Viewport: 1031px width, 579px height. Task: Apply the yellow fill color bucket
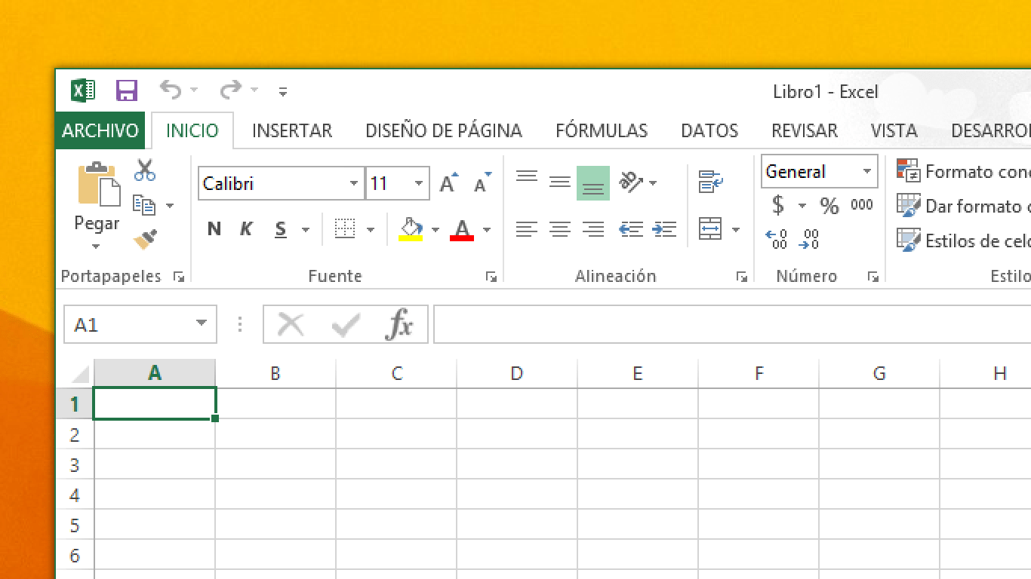410,229
